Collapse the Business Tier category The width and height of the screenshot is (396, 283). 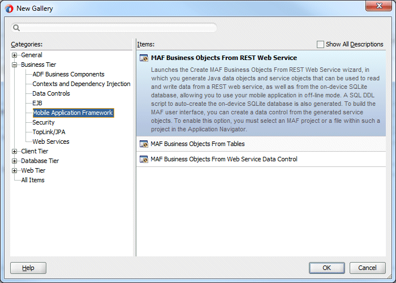click(14, 65)
